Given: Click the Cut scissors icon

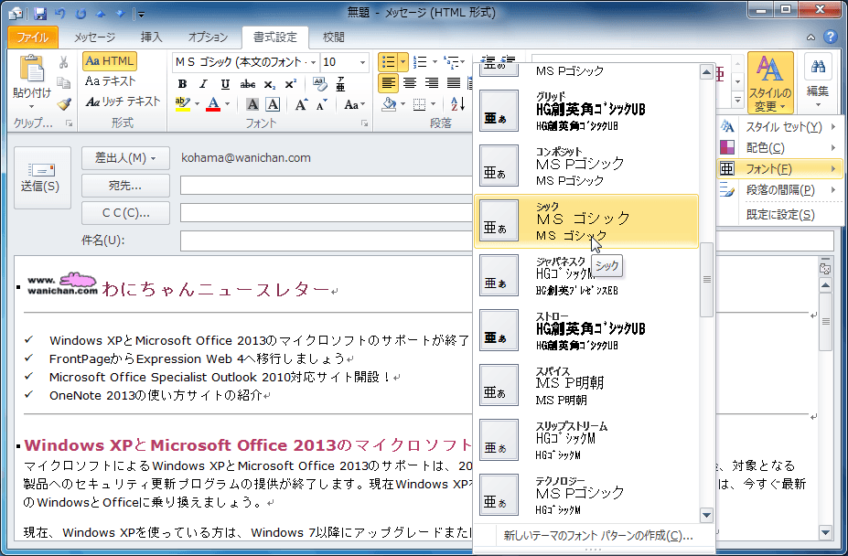Looking at the screenshot, I should pos(63,63).
